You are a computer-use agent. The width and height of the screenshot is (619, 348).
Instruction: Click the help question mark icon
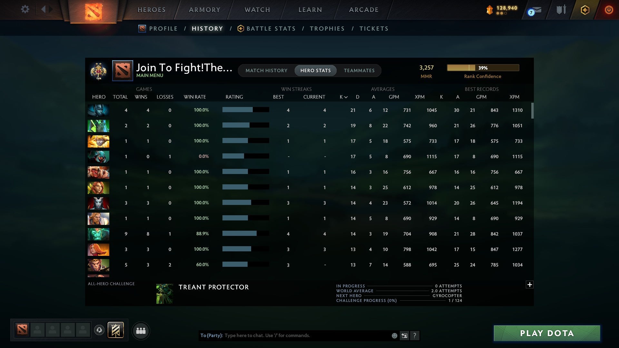[415, 335]
